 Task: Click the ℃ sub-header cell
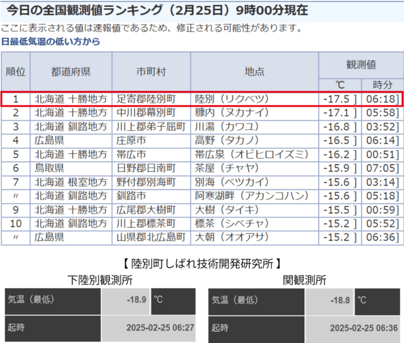pos(340,85)
